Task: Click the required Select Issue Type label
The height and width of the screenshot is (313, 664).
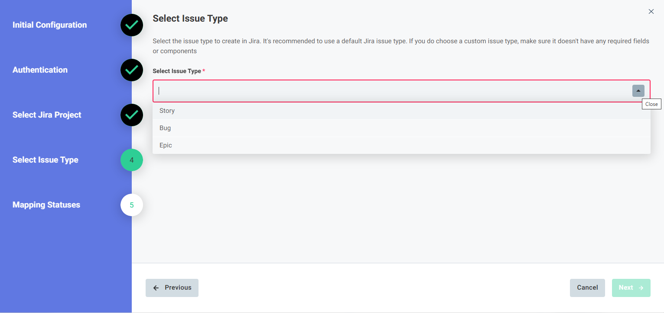Action: 179,71
